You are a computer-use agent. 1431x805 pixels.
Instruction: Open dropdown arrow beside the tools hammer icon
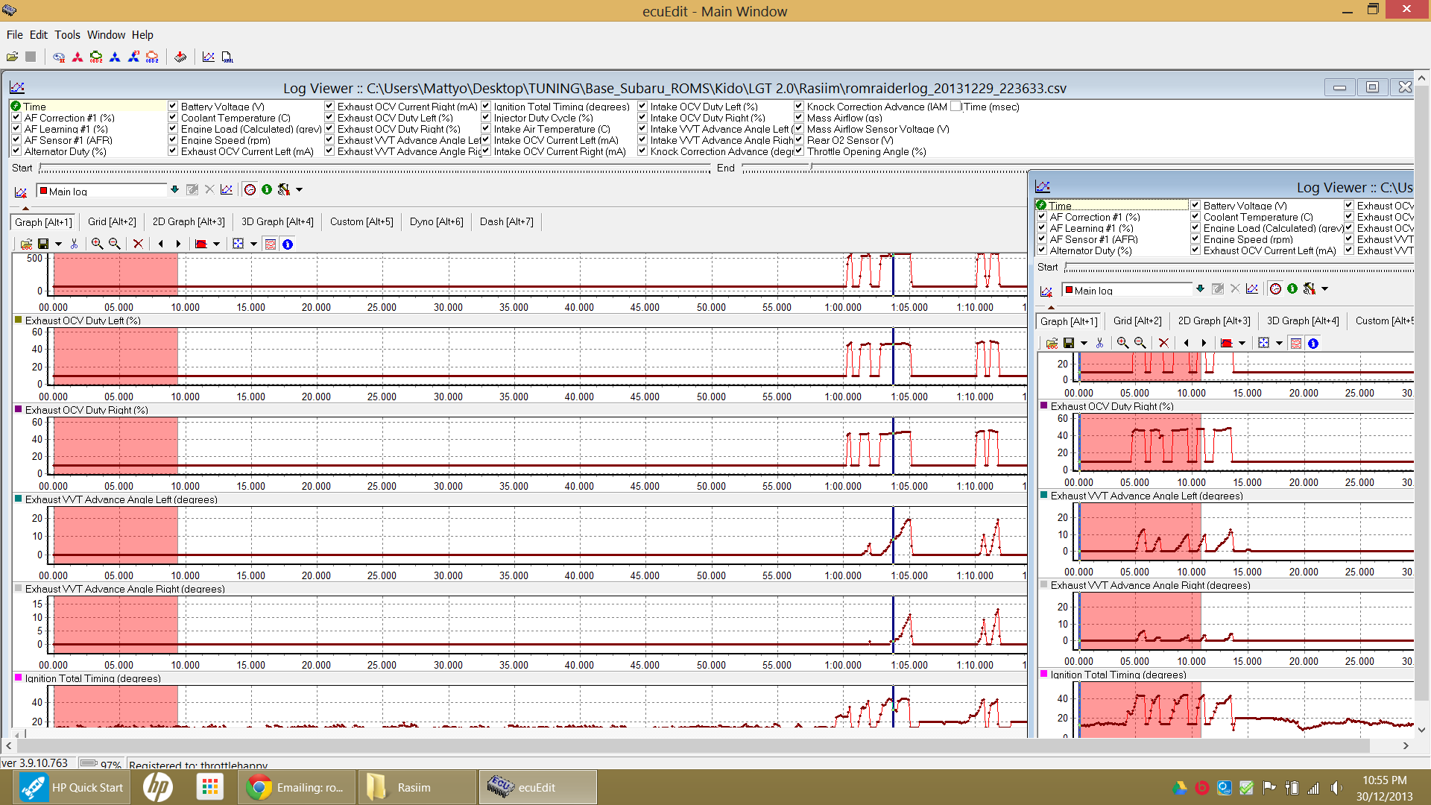tap(300, 189)
